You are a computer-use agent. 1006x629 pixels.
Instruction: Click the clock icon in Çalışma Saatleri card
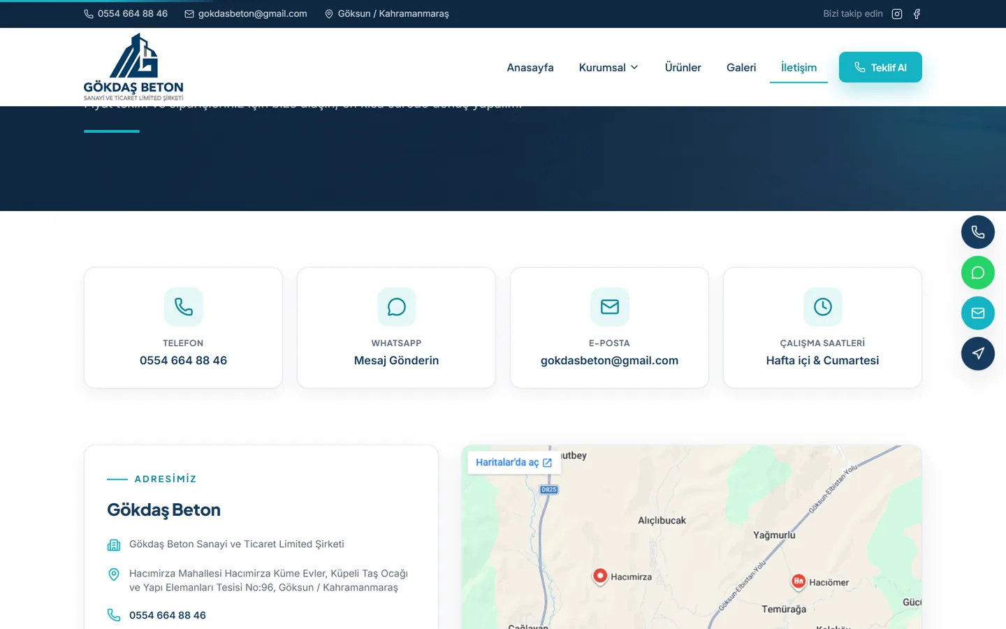tap(823, 307)
